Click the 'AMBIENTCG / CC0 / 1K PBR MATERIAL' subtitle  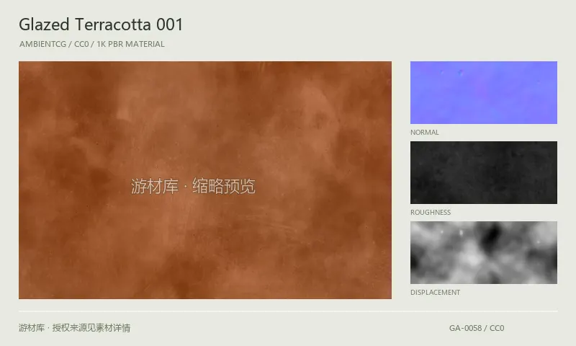[x=92, y=44]
